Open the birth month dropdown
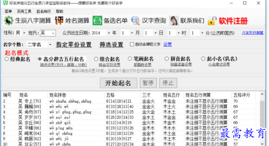Image resolution: width=269 pixels, height=146 pixels. point(132,33)
